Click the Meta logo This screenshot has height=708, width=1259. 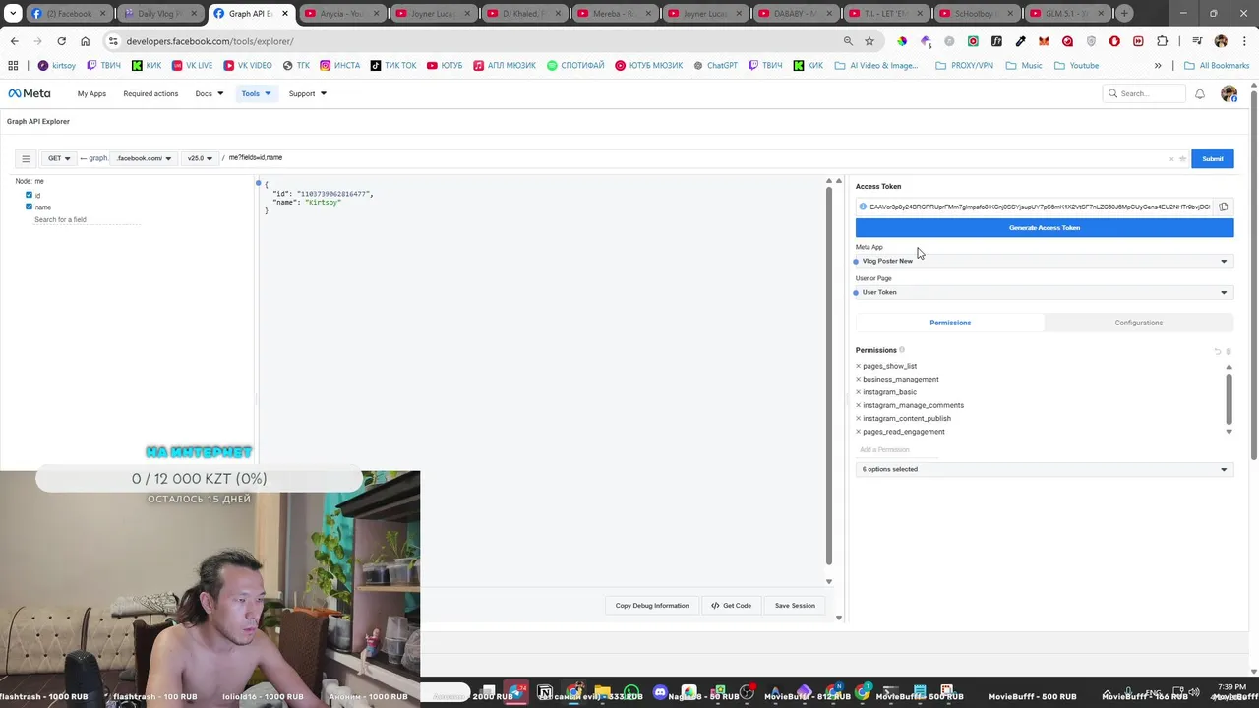click(30, 93)
